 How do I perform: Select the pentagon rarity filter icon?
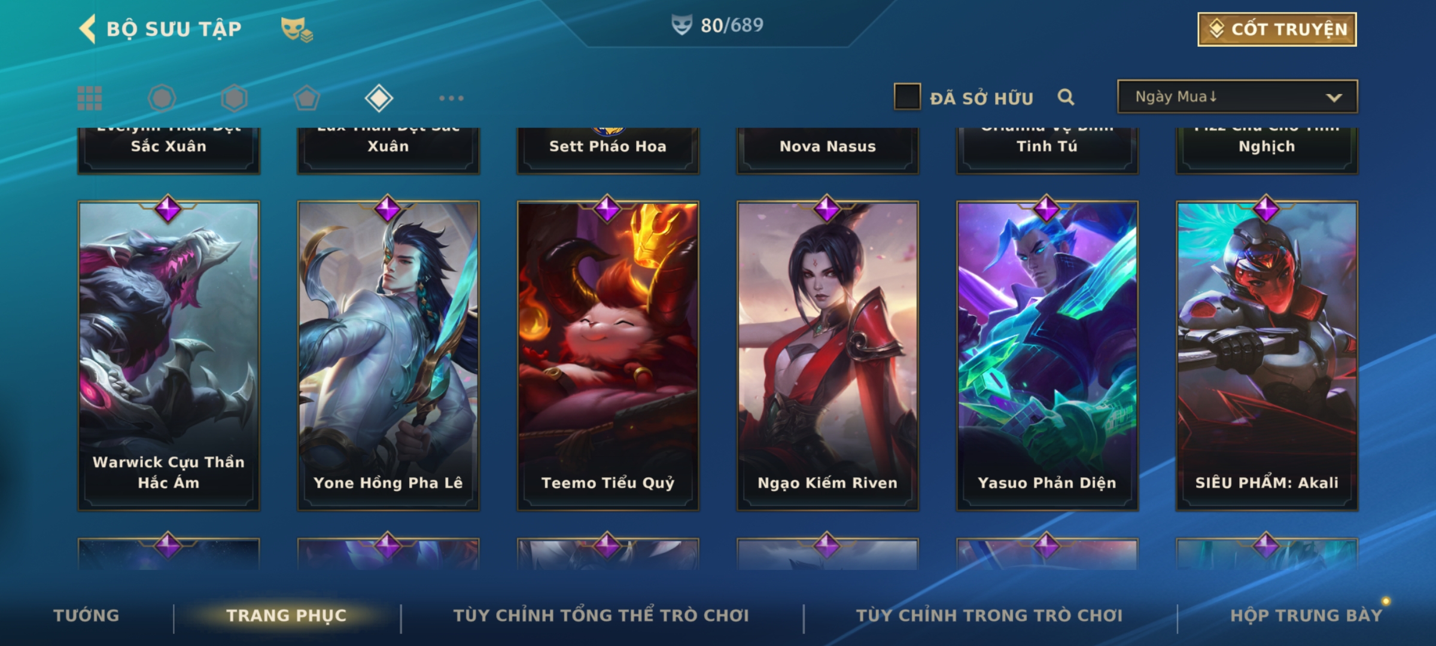[306, 98]
